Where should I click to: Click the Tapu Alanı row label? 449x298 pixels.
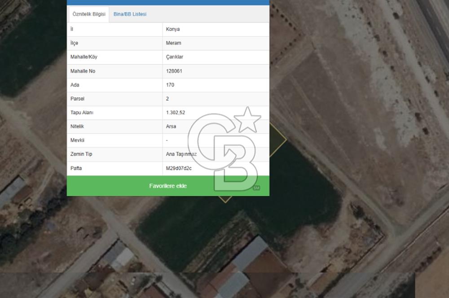(82, 113)
